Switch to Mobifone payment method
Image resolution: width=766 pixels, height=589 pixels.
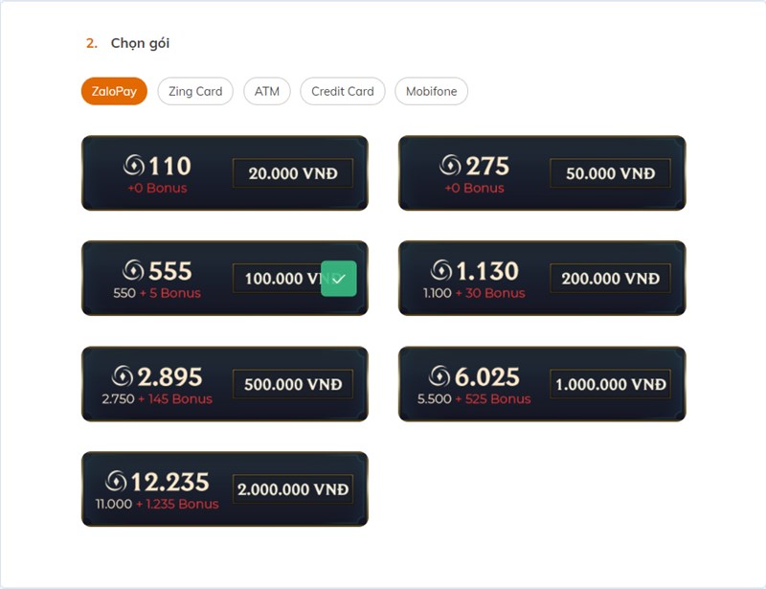(432, 91)
